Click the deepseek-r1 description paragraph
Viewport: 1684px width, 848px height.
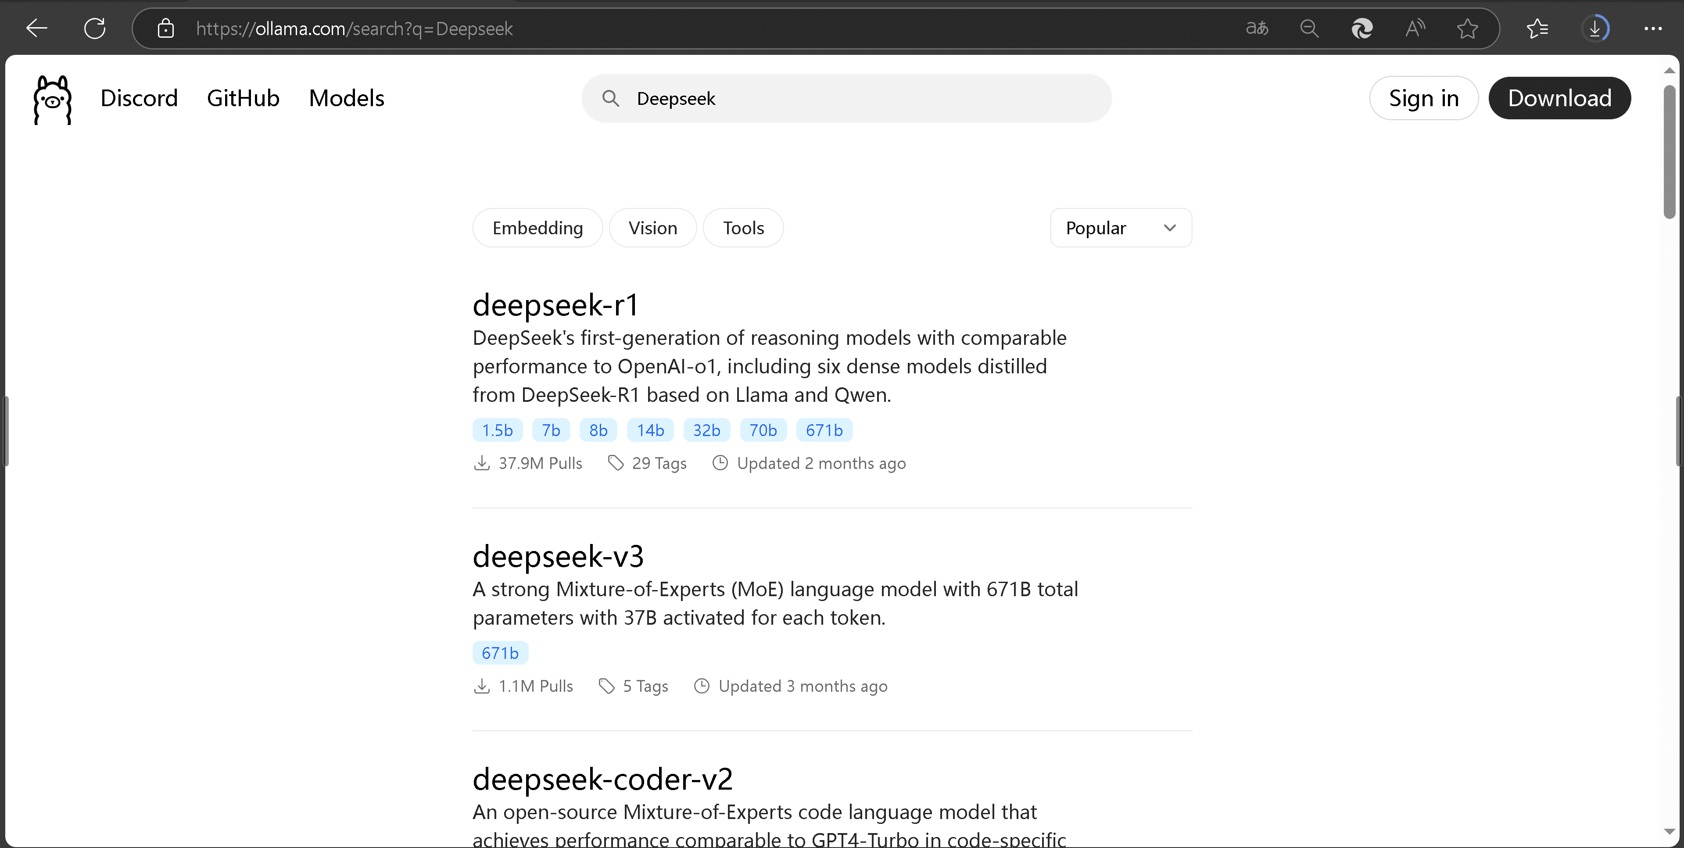pos(770,366)
